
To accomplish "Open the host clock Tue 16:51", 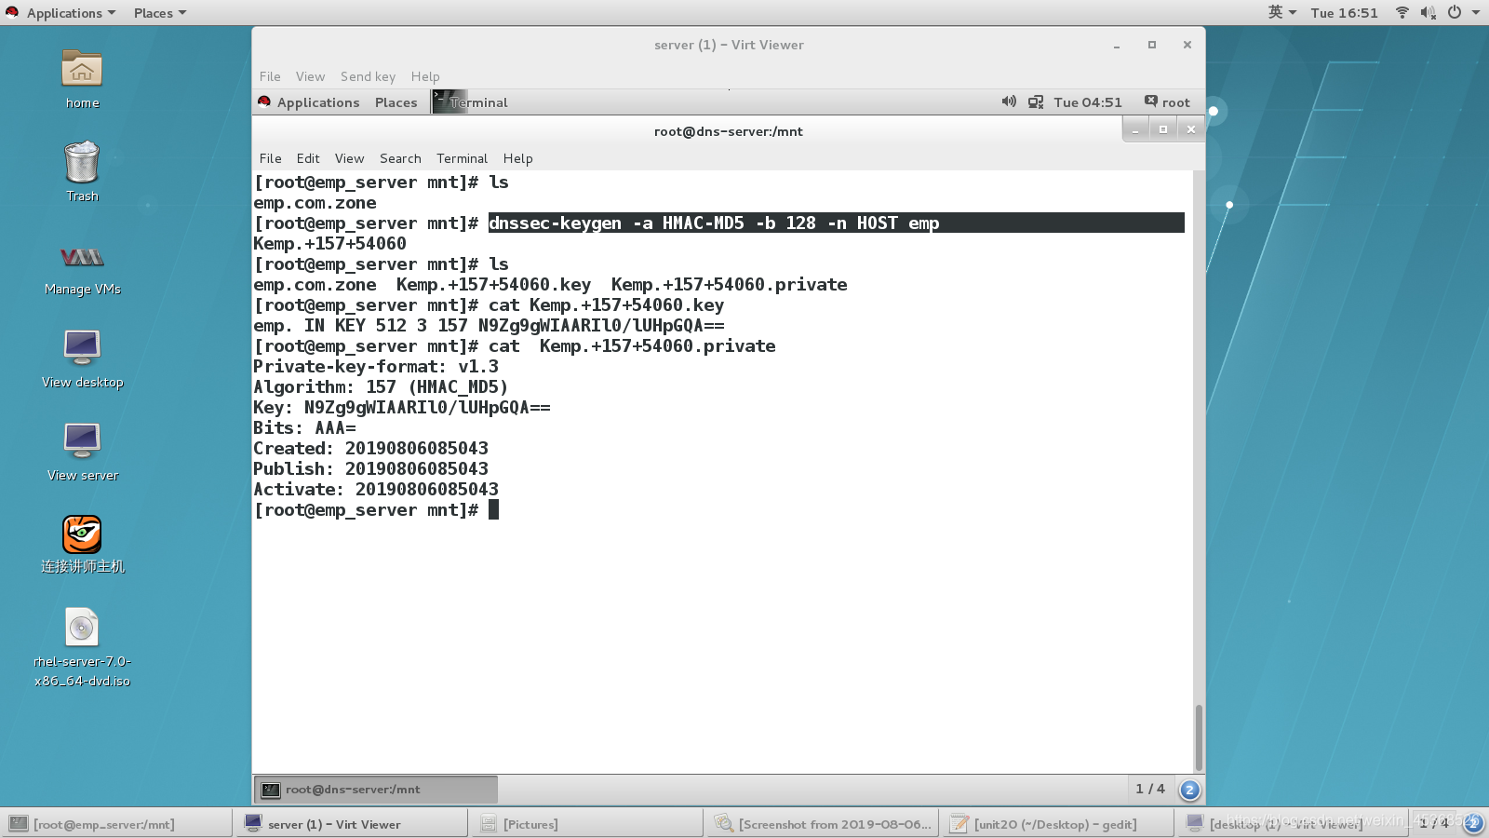I will point(1344,12).
